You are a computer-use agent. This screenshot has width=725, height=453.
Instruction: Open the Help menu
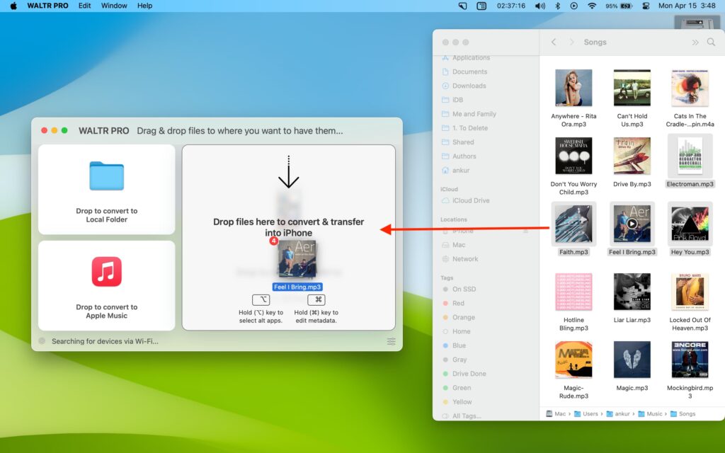[144, 6]
